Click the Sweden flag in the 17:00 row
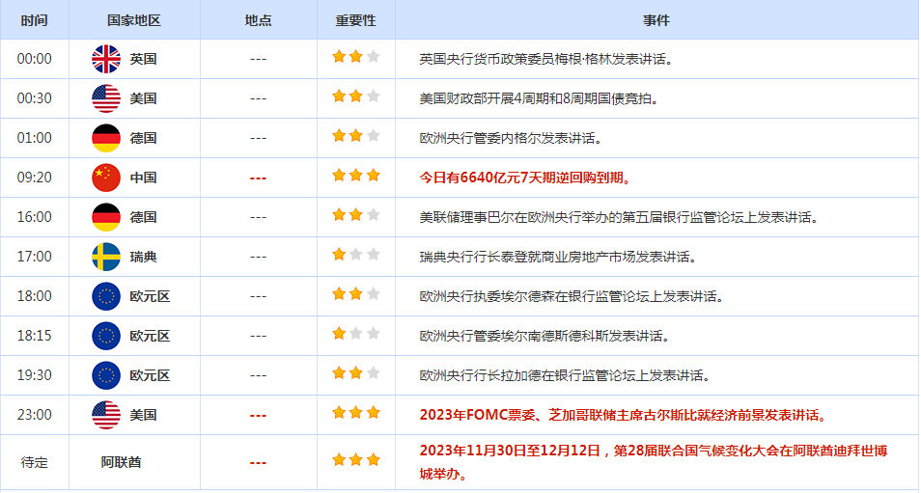This screenshot has width=921, height=493. (x=106, y=257)
